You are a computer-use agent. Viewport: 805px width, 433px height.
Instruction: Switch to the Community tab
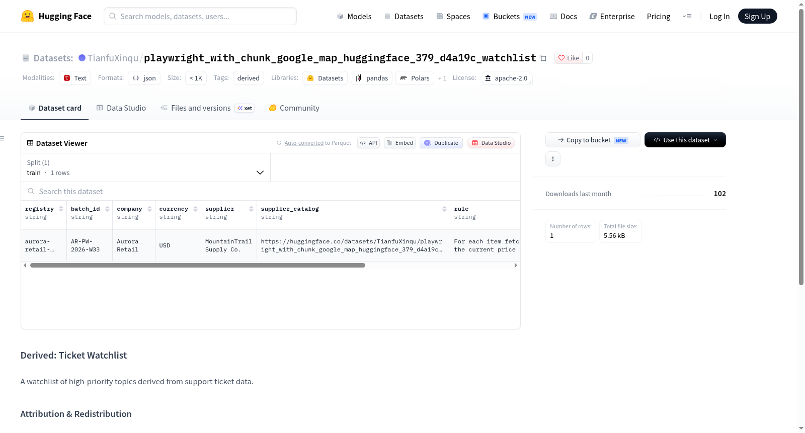coord(294,108)
